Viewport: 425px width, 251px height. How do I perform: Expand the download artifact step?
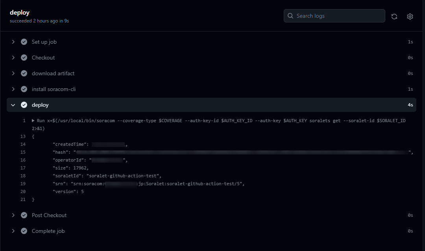pos(13,73)
